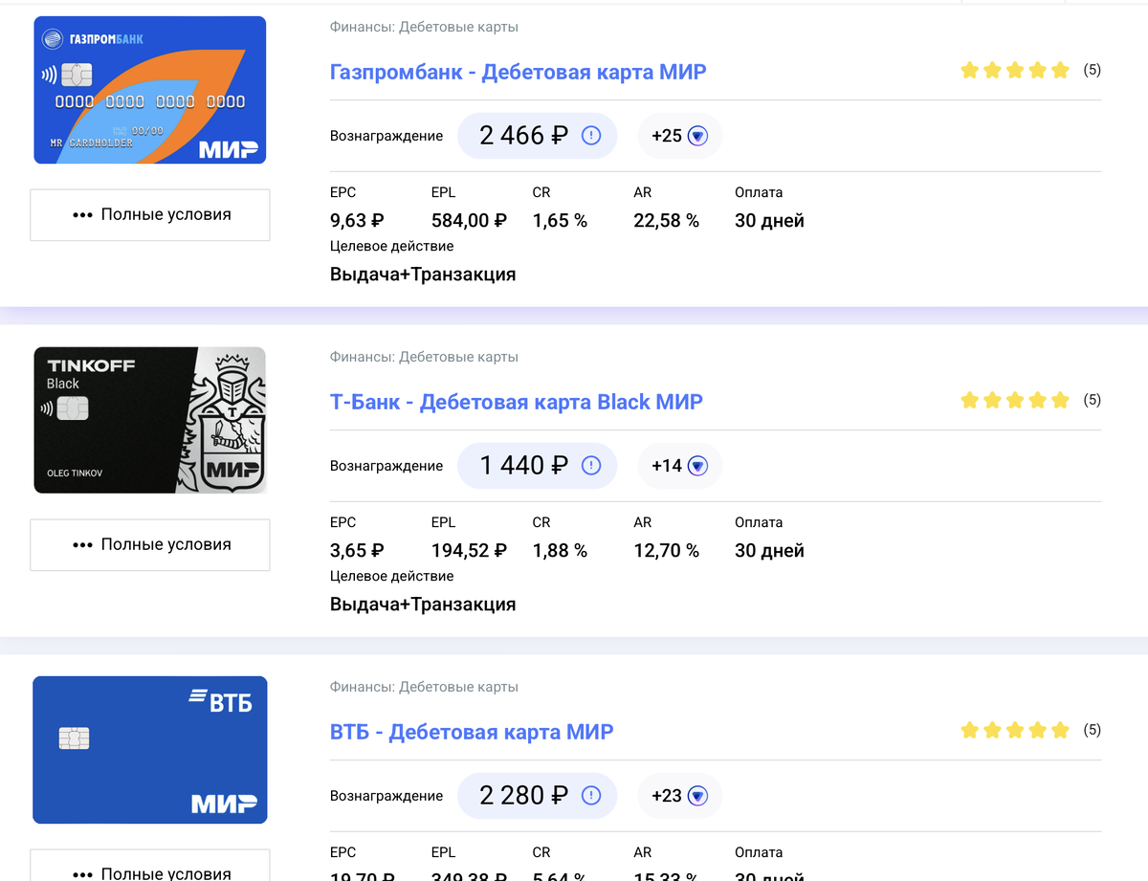Screen dimensions: 1148x881
Task: Open Т-Банк - Дебетовая карта Black МИР link
Action: [516, 402]
